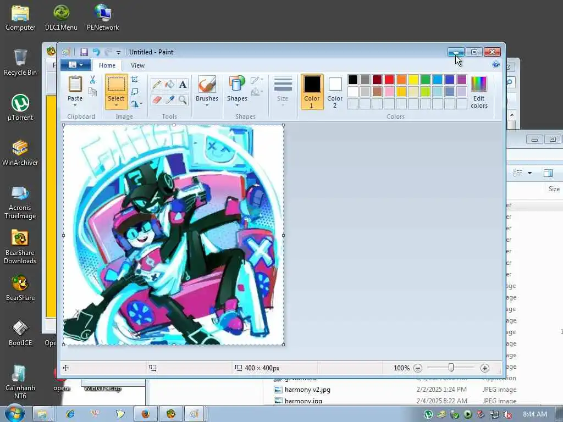Select the Recycle Bin desktop icon
Image resolution: width=563 pixels, height=422 pixels.
[20, 63]
